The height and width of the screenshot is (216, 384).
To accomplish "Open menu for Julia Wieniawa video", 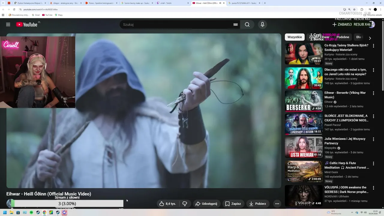I will tap(373, 139).
